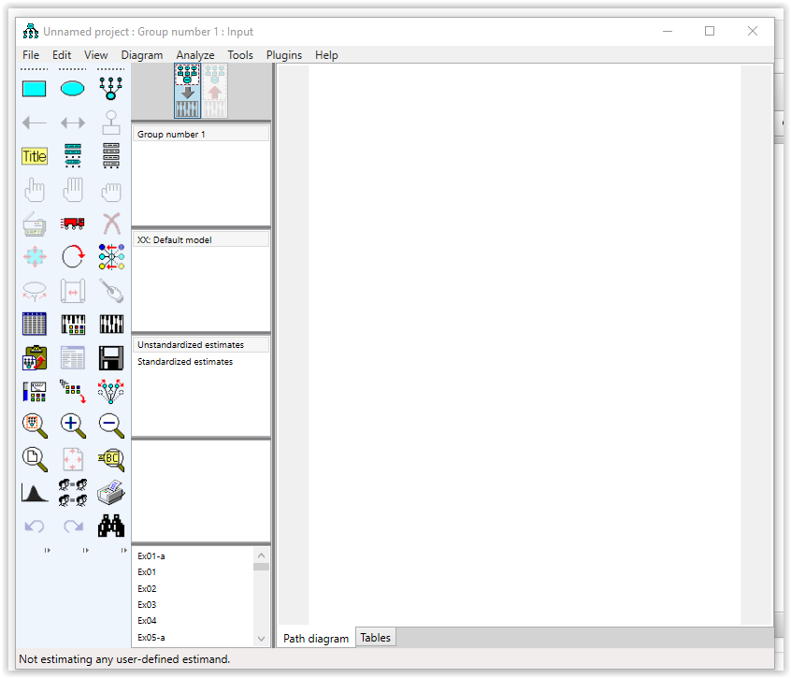Open the list variables in data set icon
This screenshot has height=678, width=791.
(x=111, y=156)
